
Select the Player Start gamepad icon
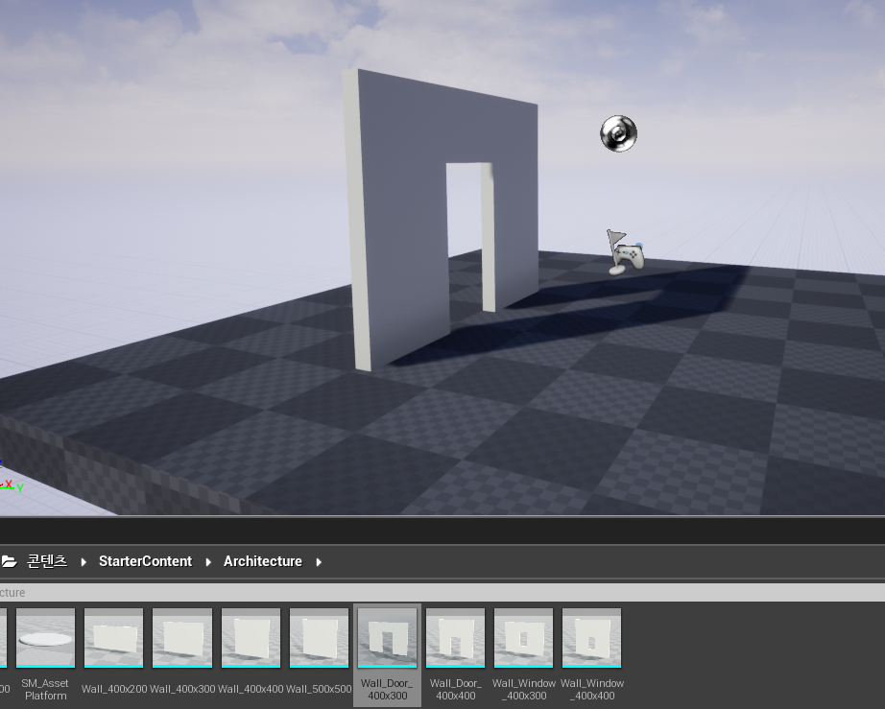tap(626, 252)
